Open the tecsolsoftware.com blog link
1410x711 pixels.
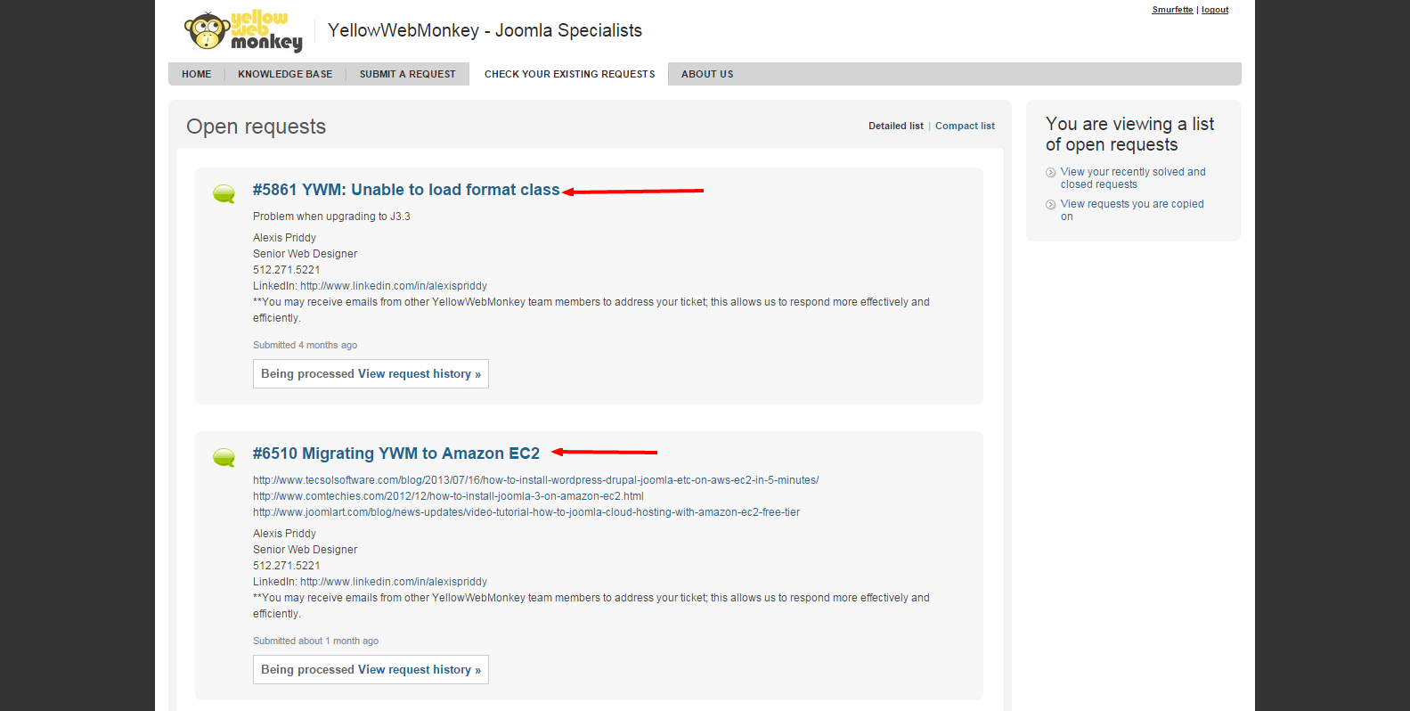536,480
